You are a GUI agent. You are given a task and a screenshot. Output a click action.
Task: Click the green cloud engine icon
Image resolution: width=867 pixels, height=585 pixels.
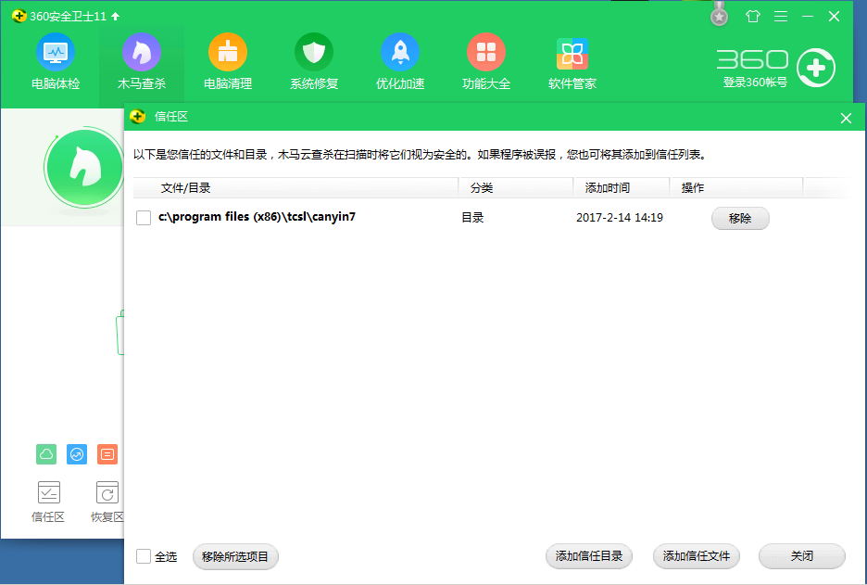tap(46, 454)
